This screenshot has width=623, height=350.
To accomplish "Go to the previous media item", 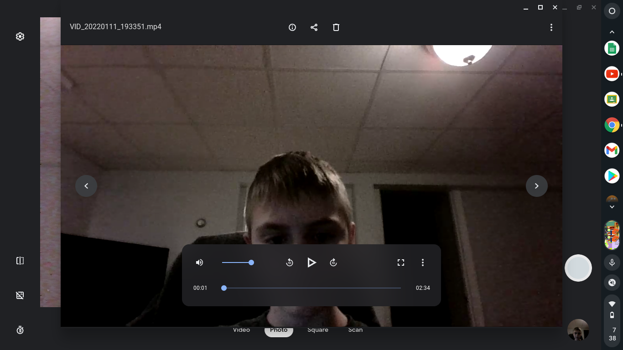I will pyautogui.click(x=86, y=186).
